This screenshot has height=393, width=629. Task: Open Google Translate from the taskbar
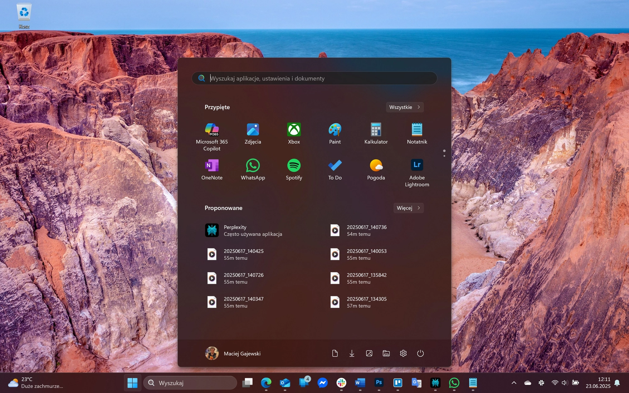tap(416, 383)
